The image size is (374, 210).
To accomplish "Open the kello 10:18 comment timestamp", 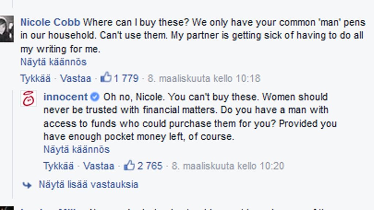I will (x=204, y=78).
